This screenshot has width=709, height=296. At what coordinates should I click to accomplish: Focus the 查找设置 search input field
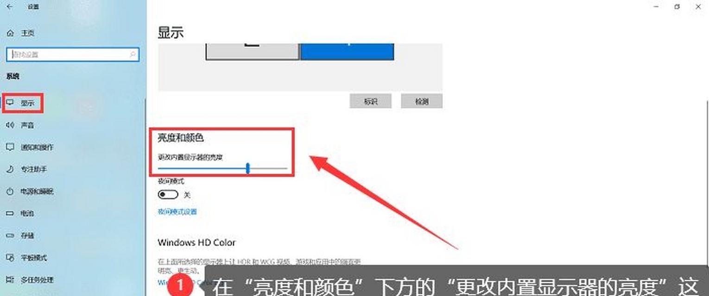pos(73,55)
